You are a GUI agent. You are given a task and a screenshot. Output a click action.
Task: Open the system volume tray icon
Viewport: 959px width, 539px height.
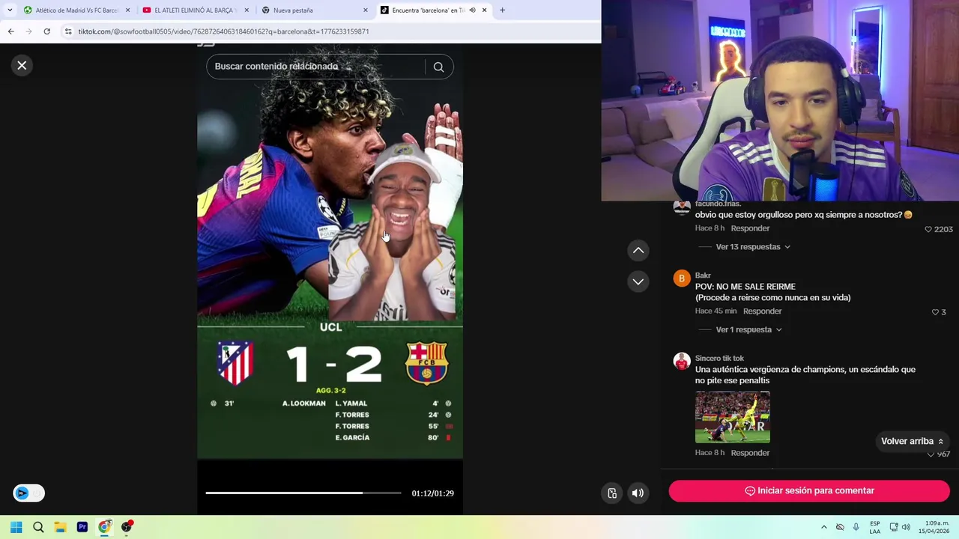point(906,527)
